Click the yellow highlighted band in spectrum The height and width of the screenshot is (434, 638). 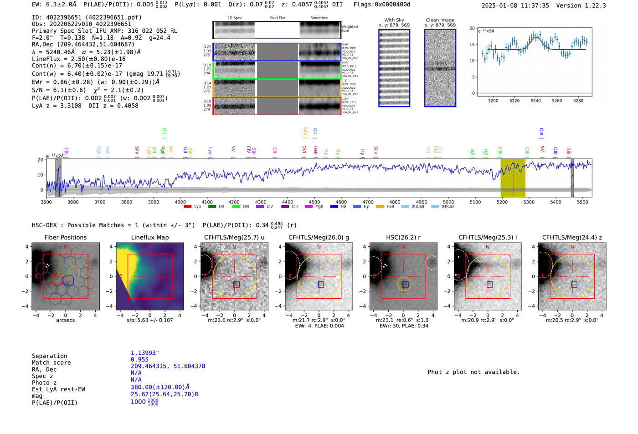[513, 178]
